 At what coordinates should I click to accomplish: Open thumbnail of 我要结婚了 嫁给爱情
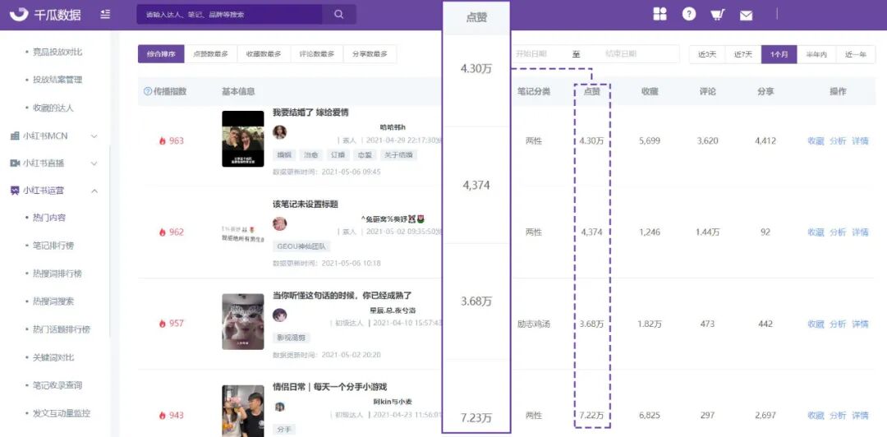pos(242,139)
